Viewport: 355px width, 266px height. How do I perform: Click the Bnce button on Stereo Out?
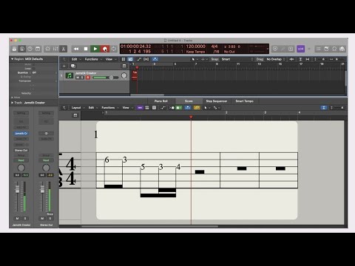(50, 214)
